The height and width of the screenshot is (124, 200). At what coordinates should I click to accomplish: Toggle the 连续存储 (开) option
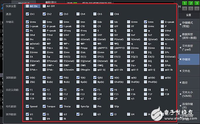coord(189,106)
